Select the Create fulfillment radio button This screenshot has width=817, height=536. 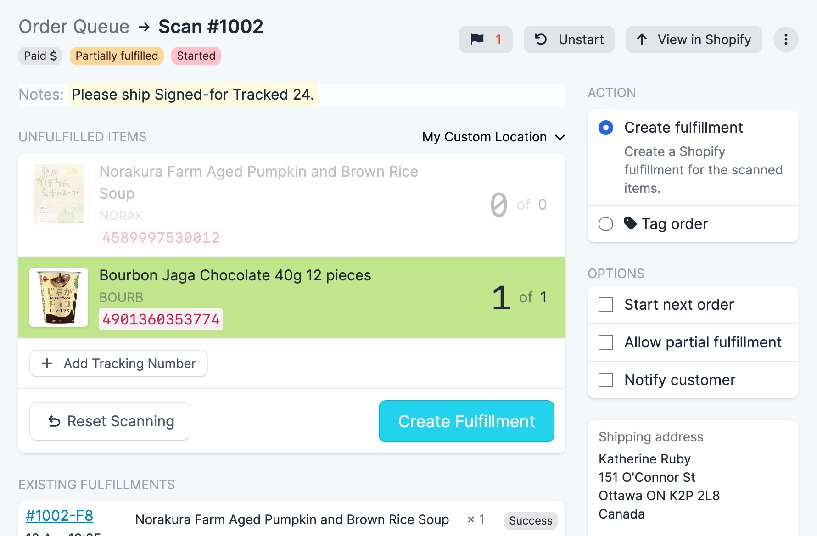606,128
